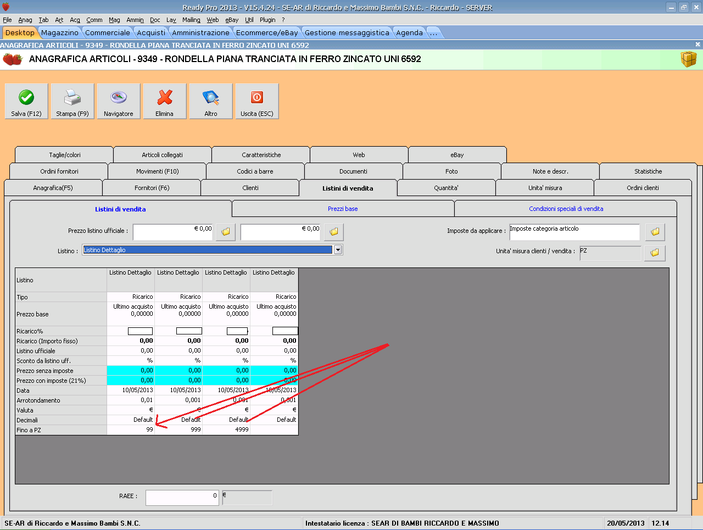Open the Anag menu
Viewport: 703px width, 530px height.
click(x=25, y=20)
